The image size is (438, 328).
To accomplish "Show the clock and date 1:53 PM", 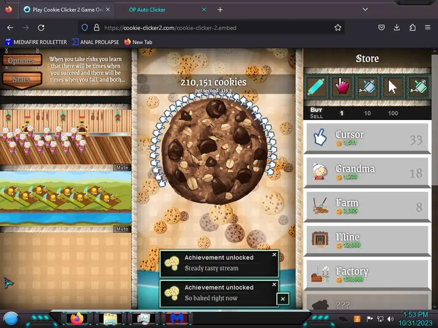I will click(415, 319).
